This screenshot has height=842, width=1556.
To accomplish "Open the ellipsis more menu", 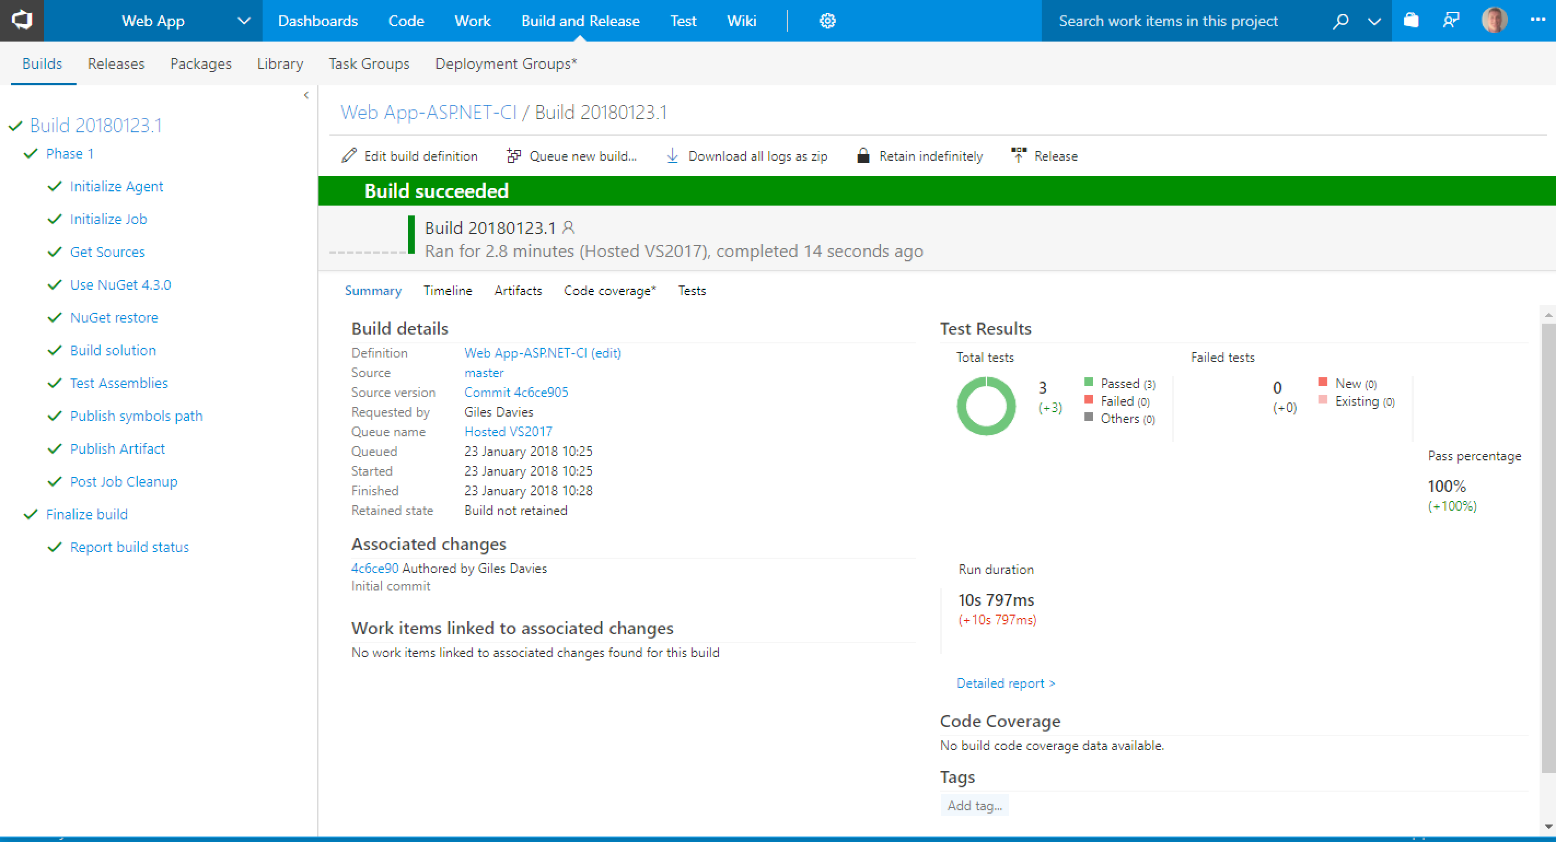I will pos(1538,20).
